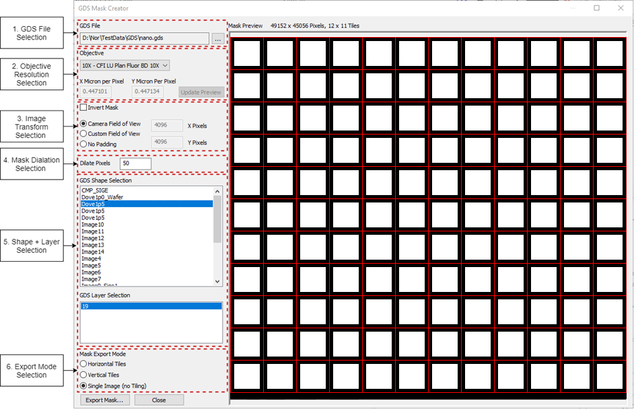Enable the Invert Mask checkbox
Viewport: 634px width, 409px height.
point(83,108)
